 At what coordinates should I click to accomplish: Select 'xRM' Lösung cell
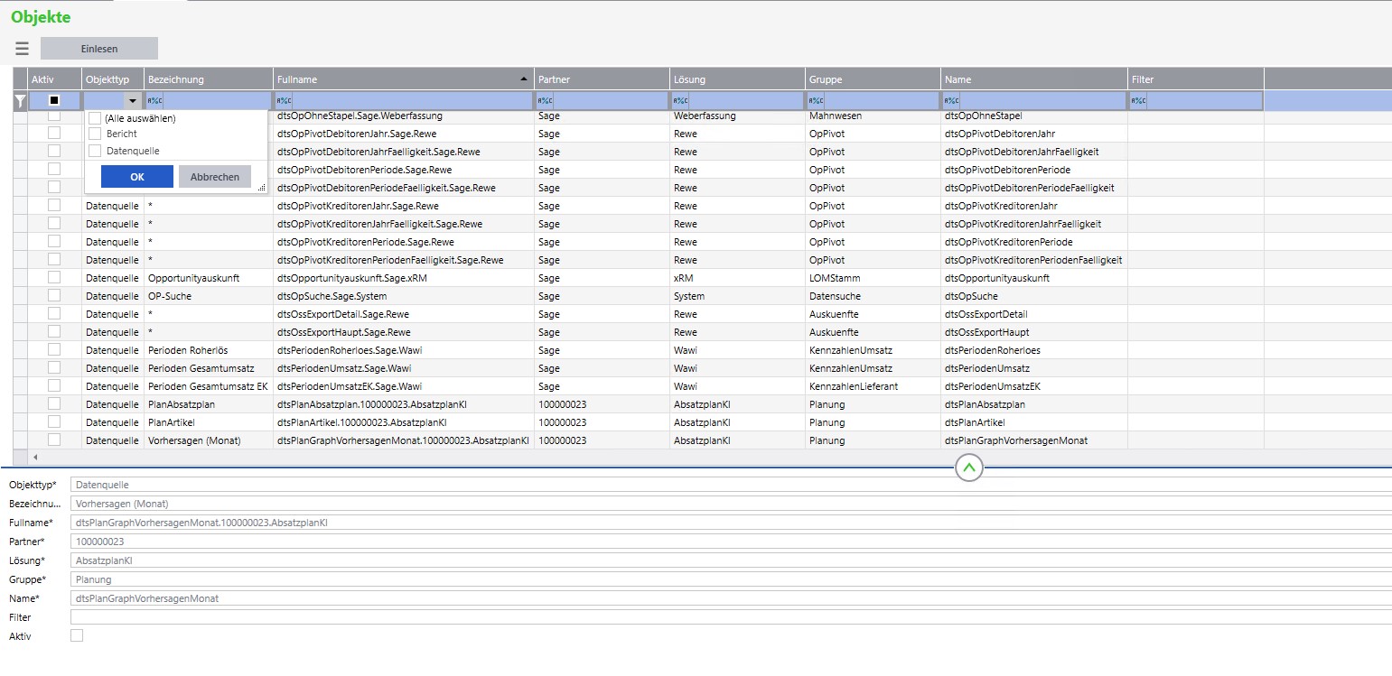click(x=737, y=278)
